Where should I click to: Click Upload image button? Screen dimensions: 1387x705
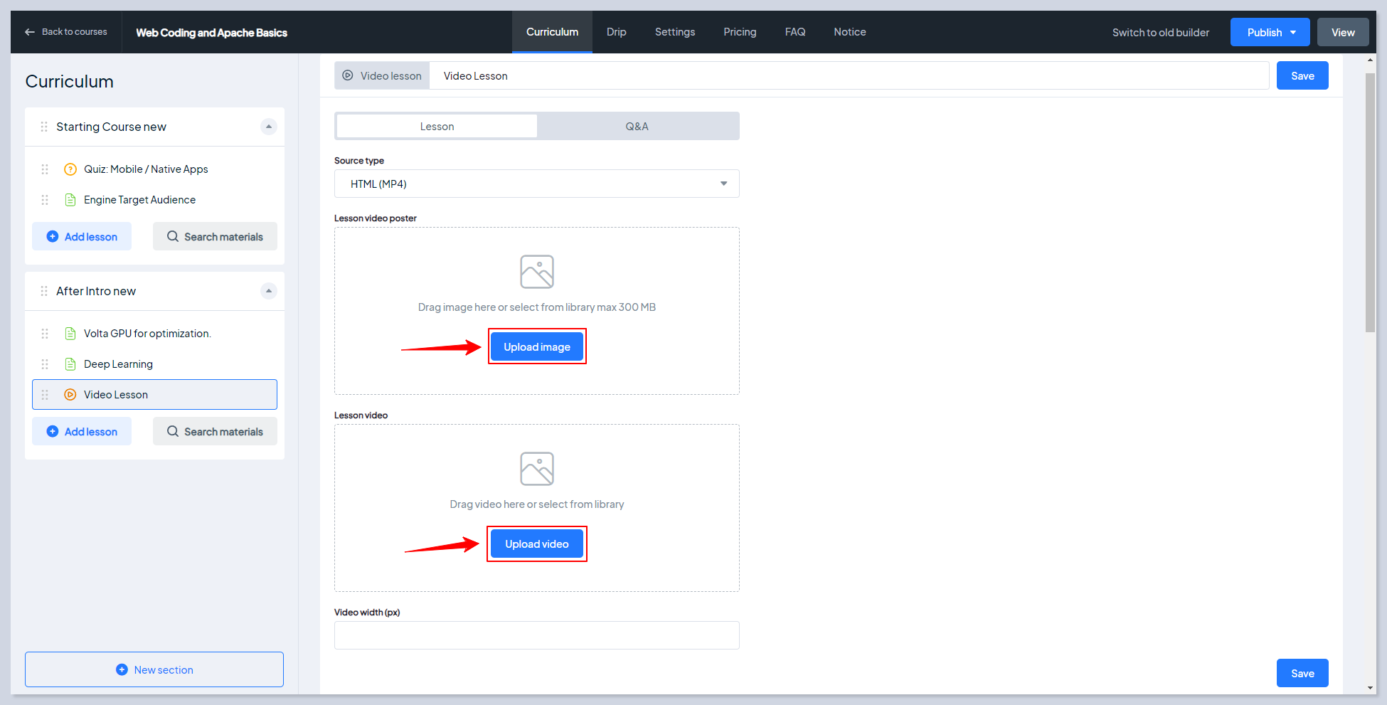[x=537, y=347]
